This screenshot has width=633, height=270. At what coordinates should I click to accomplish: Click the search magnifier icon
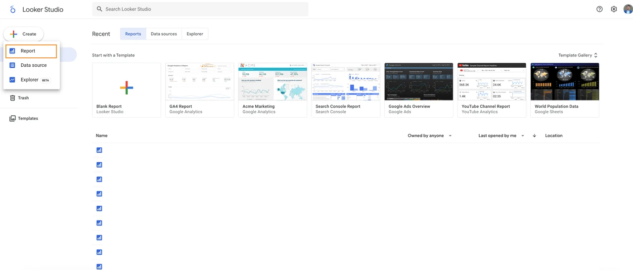99,9
